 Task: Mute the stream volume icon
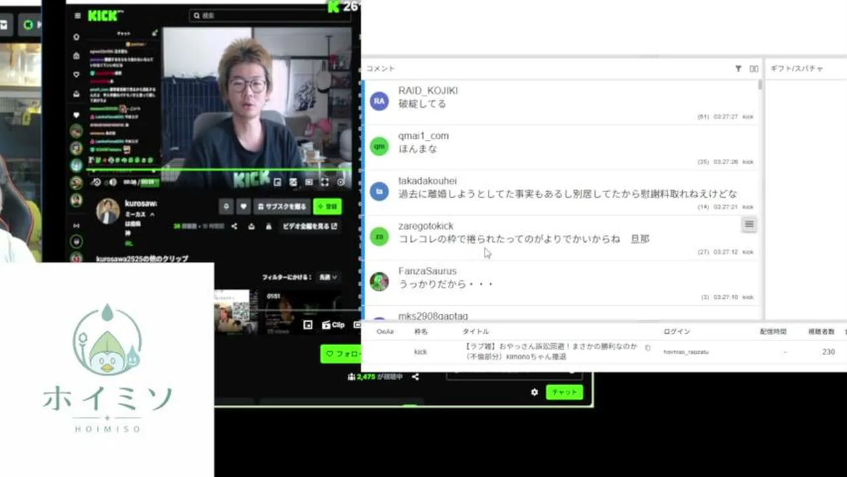click(112, 182)
